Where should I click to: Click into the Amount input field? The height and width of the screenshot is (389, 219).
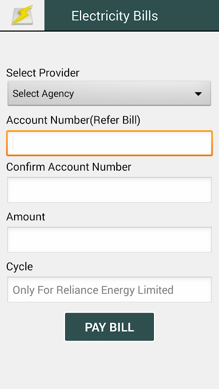pyautogui.click(x=109, y=240)
